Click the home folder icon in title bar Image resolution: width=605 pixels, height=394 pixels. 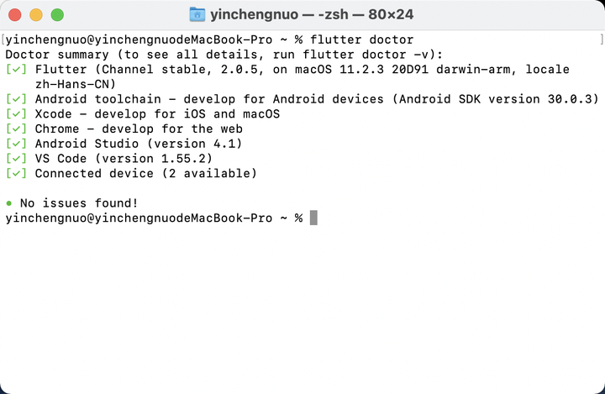point(197,14)
